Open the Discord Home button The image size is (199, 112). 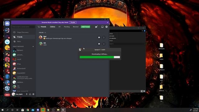pos(7,24)
